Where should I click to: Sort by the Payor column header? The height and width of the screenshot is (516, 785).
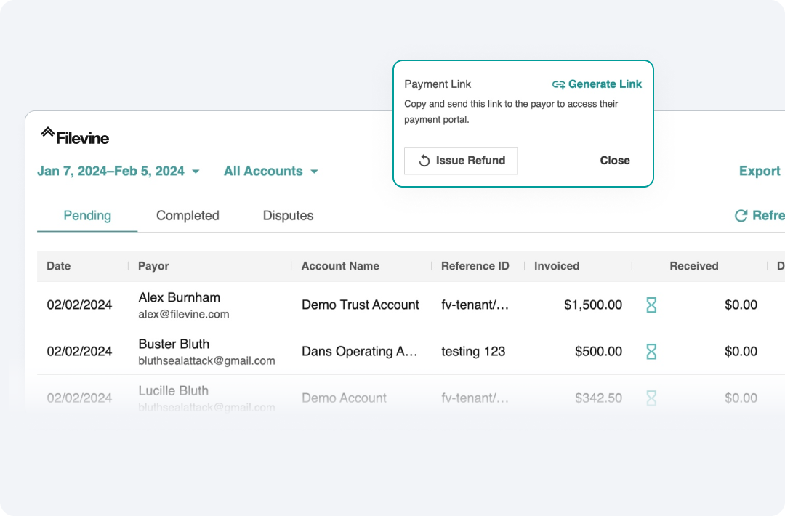(x=153, y=266)
